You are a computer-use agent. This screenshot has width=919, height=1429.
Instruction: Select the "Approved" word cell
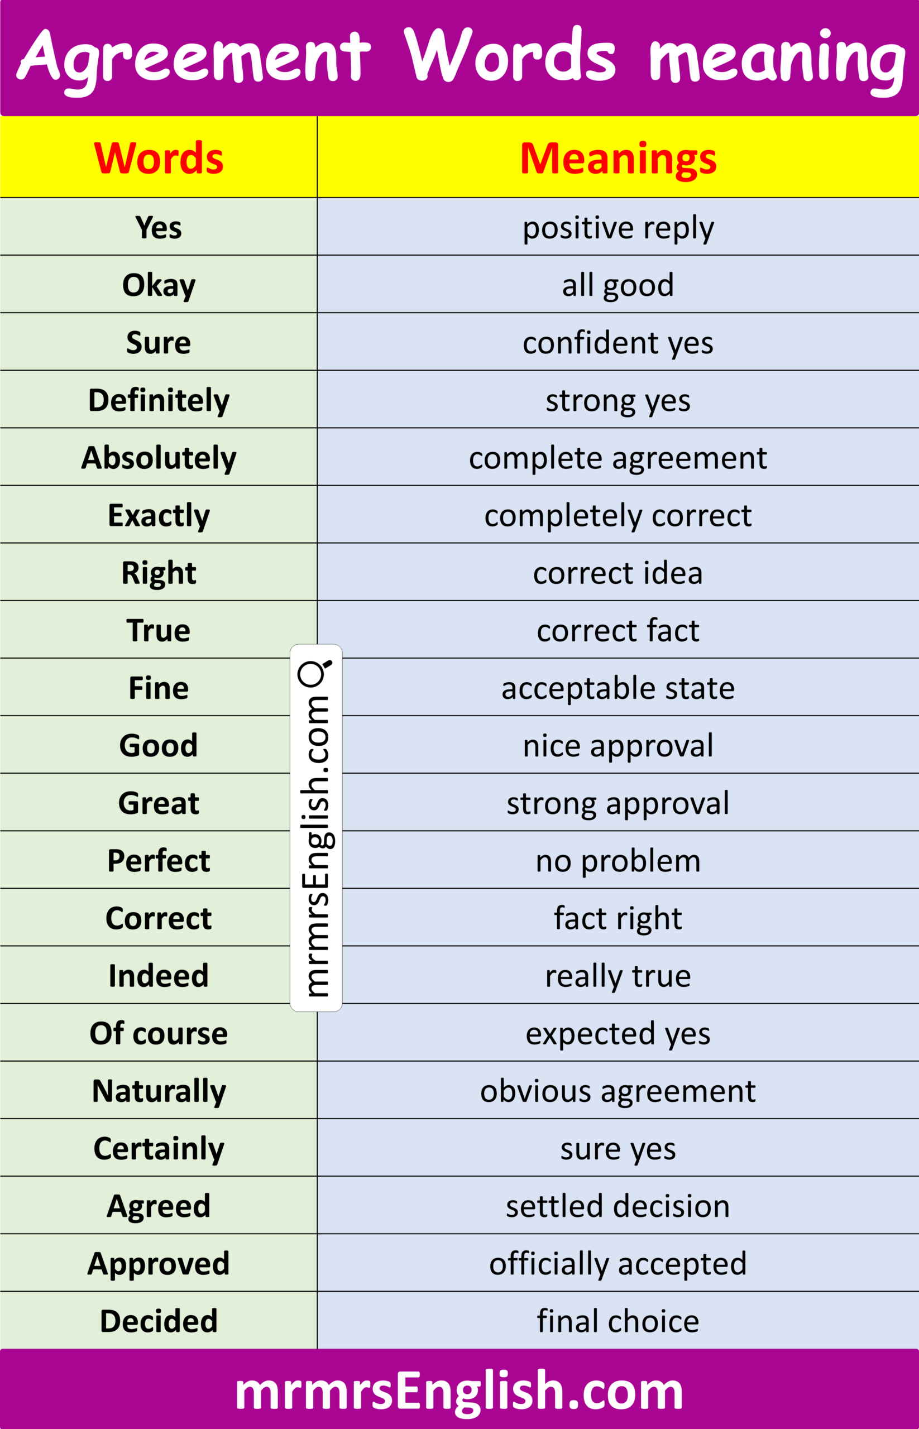(x=159, y=1263)
